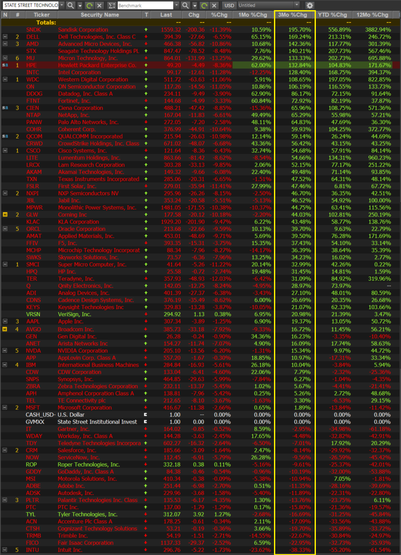
Task: Sort by the YTD %Chg column header
Action: [332, 15]
